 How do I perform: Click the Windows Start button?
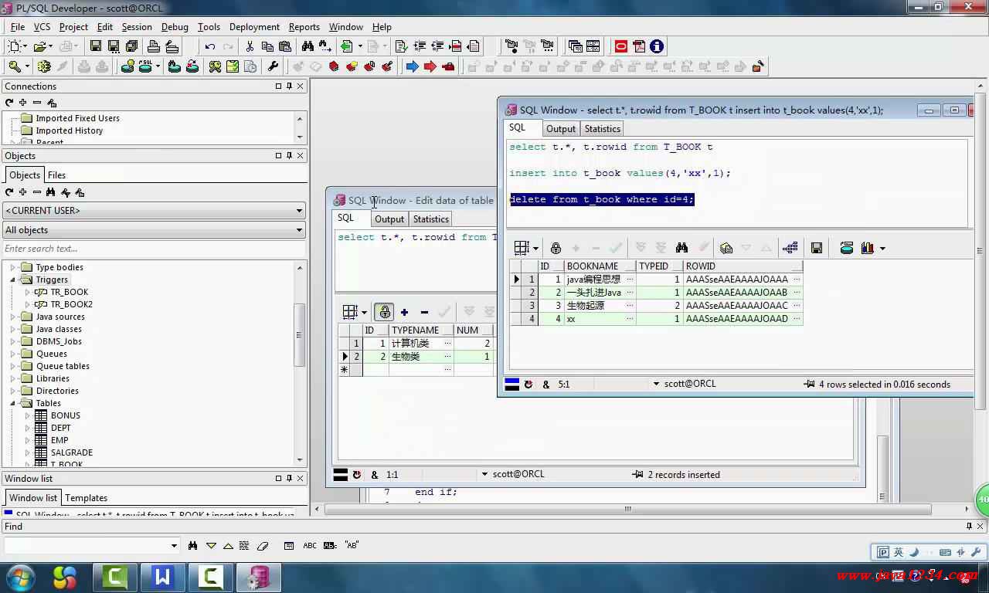21,577
